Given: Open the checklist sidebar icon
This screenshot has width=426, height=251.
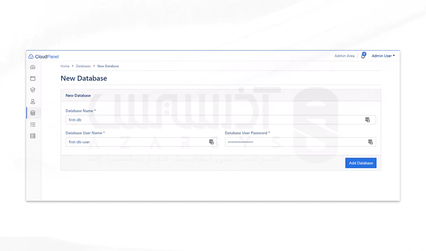Looking at the screenshot, I should [x=33, y=124].
